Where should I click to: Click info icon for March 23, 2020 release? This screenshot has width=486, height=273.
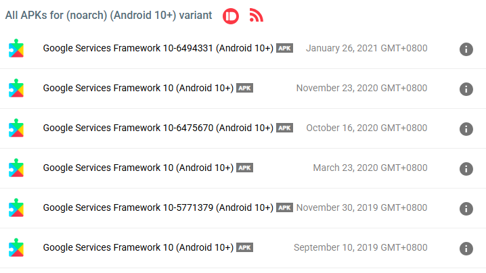[466, 169]
